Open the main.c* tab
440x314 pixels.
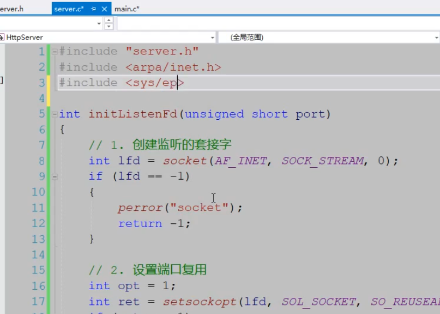click(x=127, y=9)
